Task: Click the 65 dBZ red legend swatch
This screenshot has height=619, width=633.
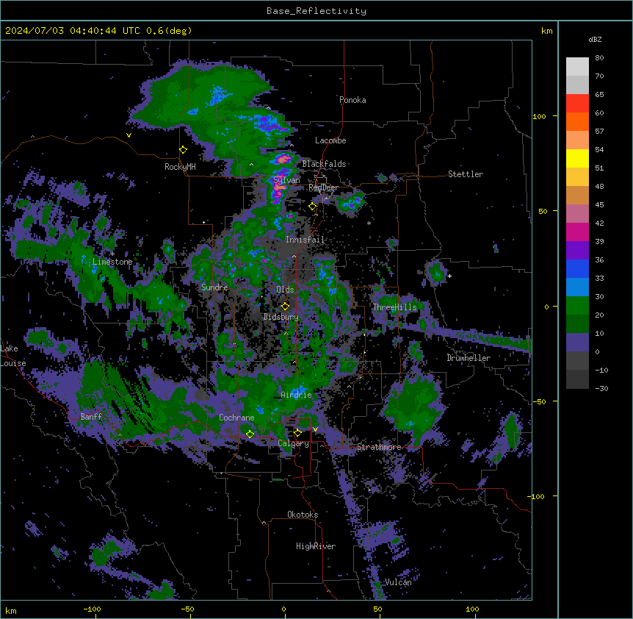Action: (x=577, y=104)
